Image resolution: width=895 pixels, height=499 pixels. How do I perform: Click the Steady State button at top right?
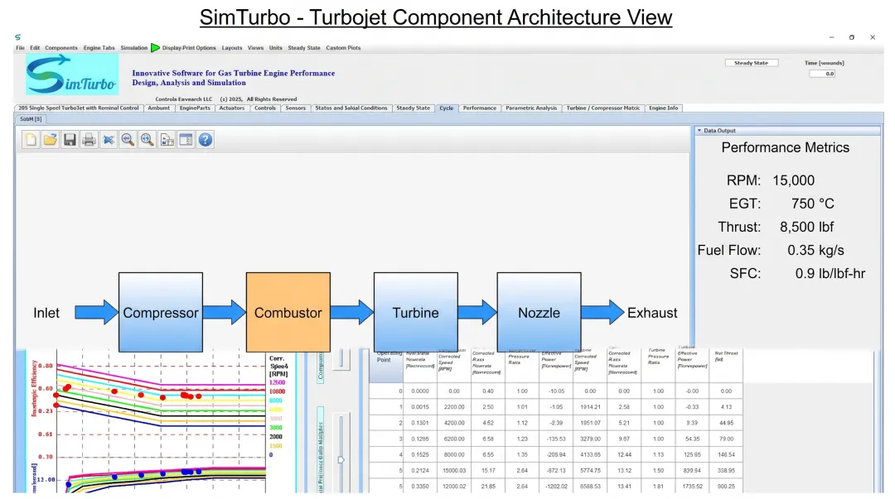tap(751, 63)
